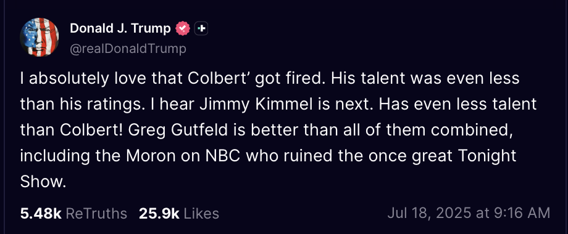Open the @realDonaldTrump handle link

pos(128,49)
